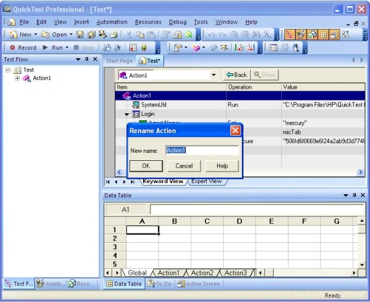Open the Debug menu
The width and height of the screenshot is (370, 302).
point(178,22)
